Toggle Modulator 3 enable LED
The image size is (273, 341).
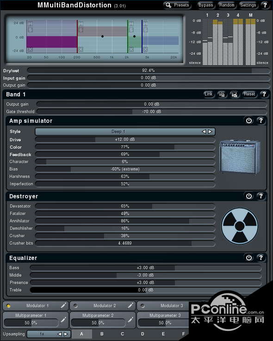click(143, 306)
